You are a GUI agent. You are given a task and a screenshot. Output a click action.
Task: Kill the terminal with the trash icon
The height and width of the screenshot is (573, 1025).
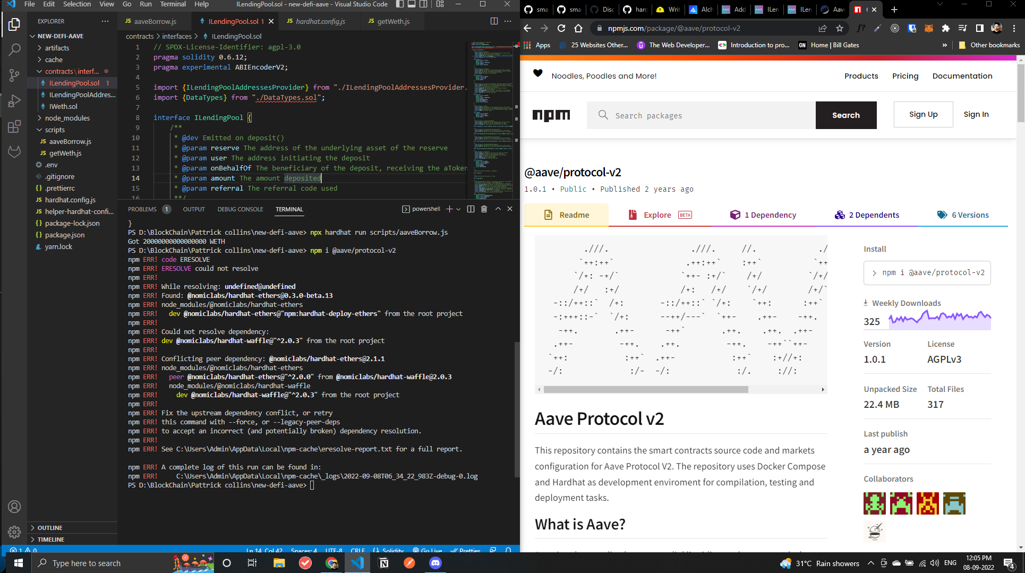(484, 209)
